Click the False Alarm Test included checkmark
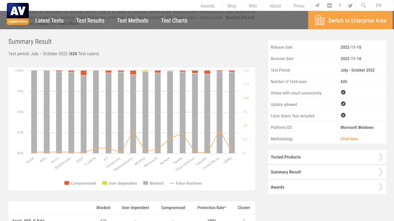This screenshot has width=394, height=221. [x=343, y=115]
